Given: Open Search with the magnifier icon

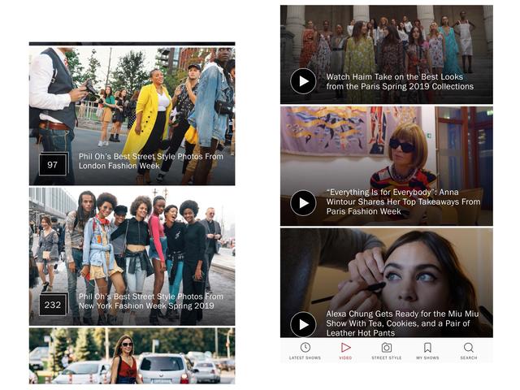Looking at the screenshot, I should click(469, 348).
